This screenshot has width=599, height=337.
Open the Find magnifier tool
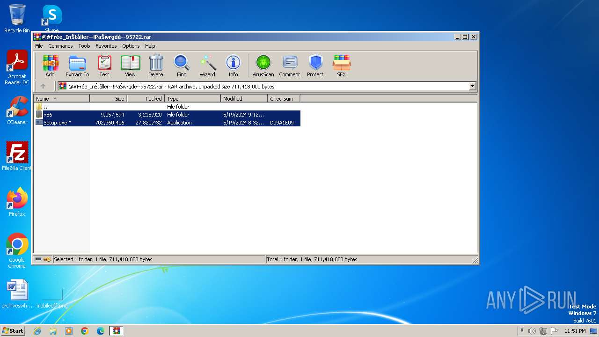[x=182, y=66]
